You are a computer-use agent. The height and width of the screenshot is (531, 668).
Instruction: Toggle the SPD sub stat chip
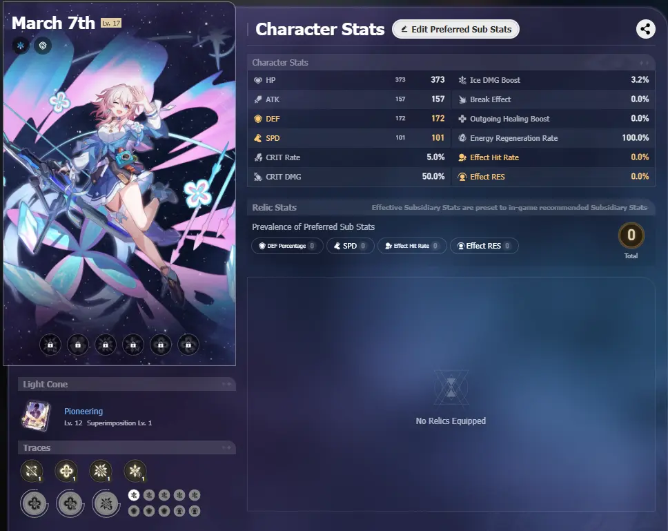coord(350,246)
